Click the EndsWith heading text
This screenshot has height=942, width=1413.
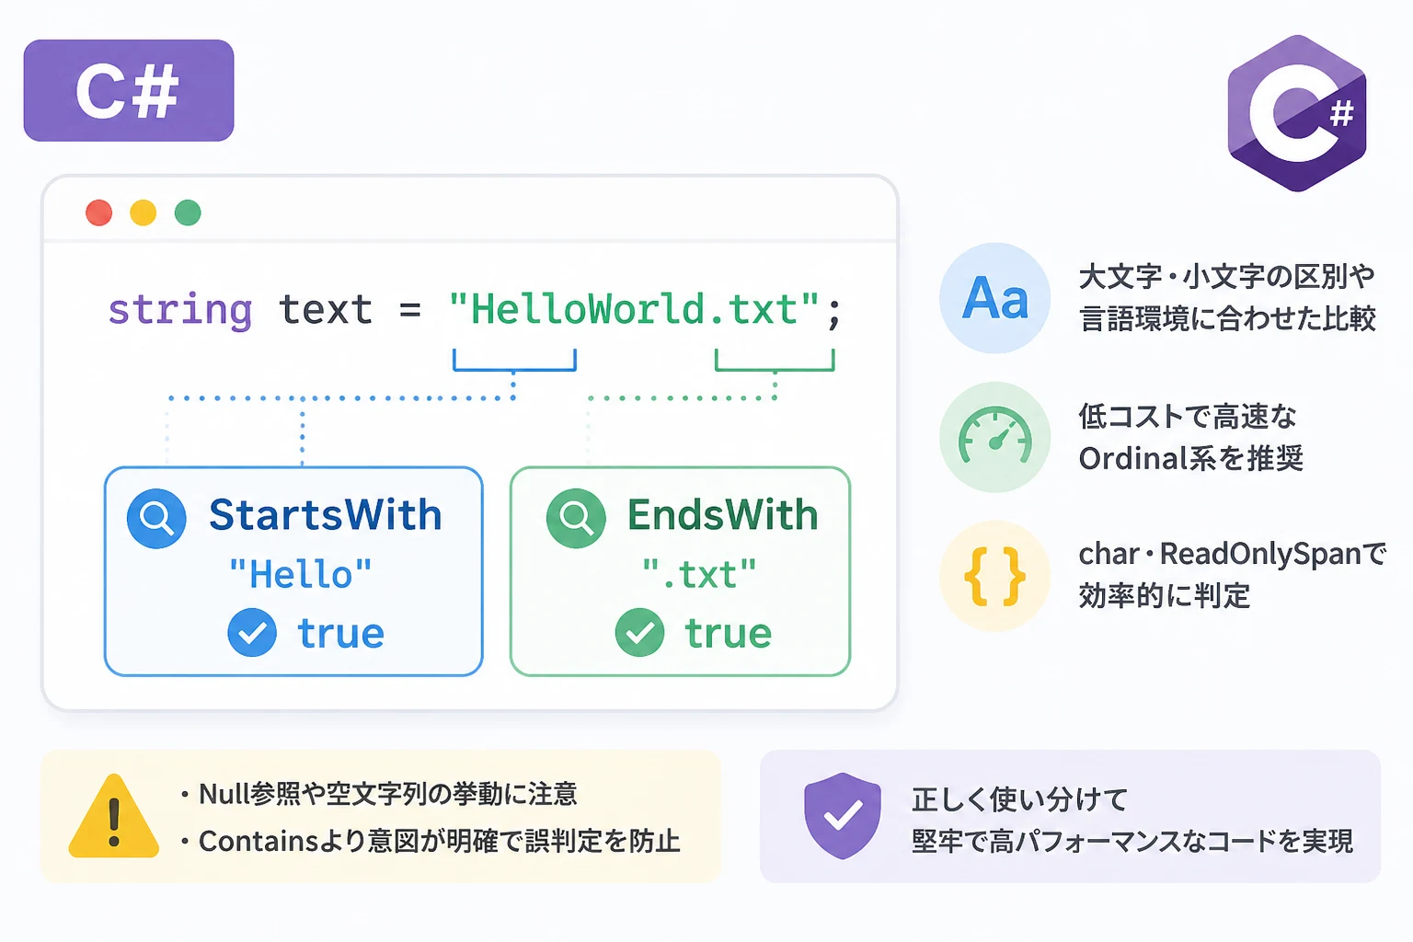point(723,515)
